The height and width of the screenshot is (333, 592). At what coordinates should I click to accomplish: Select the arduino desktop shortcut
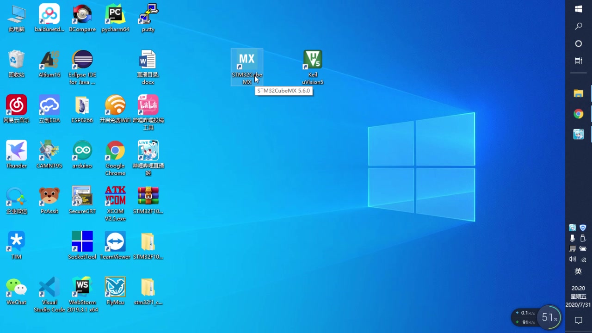82,154
